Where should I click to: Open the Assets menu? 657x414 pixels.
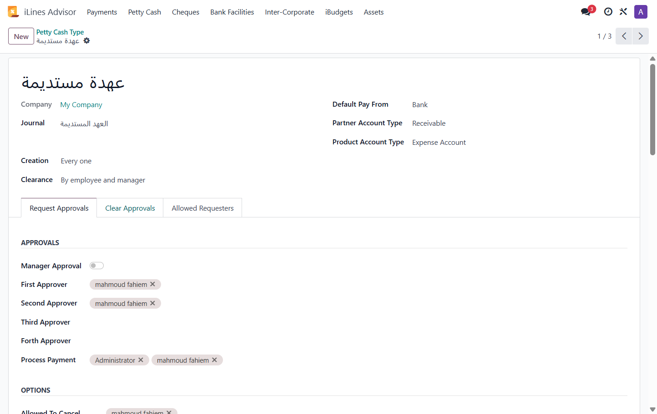coord(374,12)
